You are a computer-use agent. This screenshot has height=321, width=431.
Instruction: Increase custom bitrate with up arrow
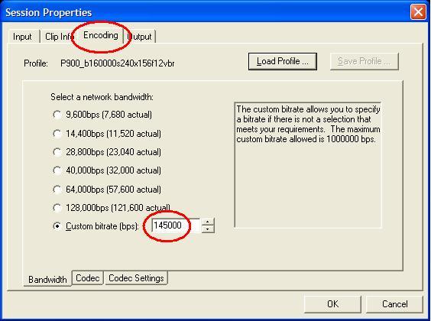point(208,222)
